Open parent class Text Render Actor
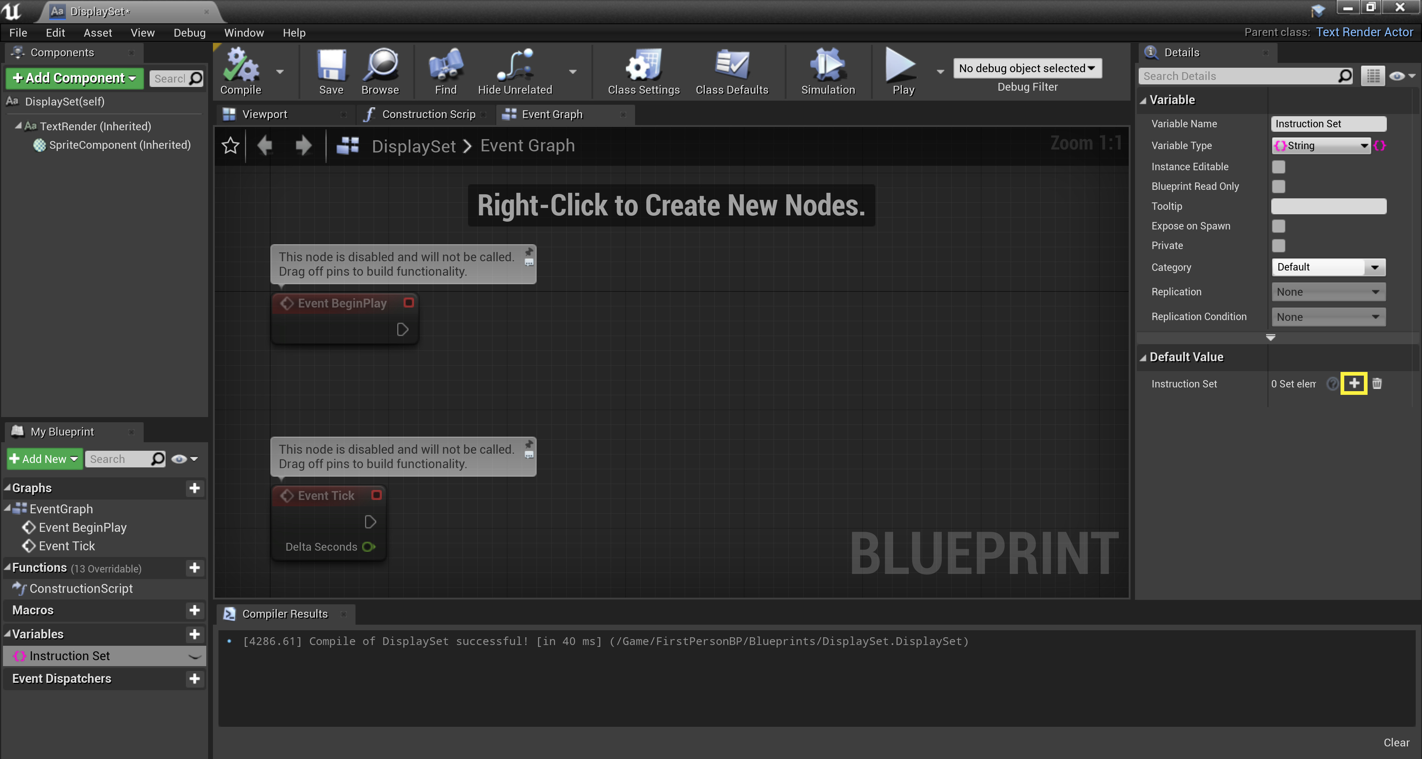The image size is (1422, 759). tap(1364, 32)
